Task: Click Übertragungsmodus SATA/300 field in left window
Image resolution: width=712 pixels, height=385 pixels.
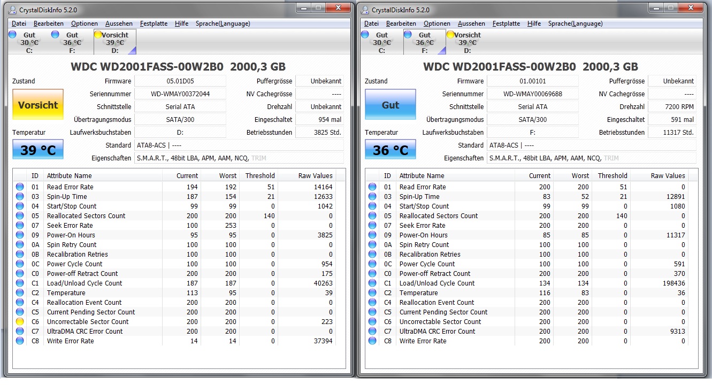Action: [180, 119]
